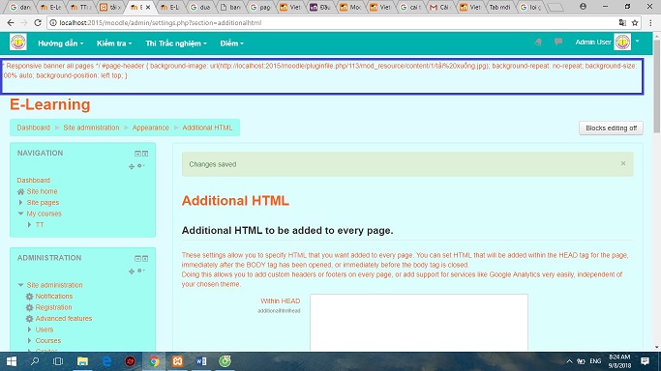Open the Windows Start menu
Screen dimensions: 661x371
12,361
